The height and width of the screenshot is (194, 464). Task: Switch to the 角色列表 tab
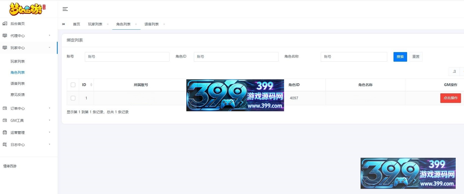coord(123,24)
